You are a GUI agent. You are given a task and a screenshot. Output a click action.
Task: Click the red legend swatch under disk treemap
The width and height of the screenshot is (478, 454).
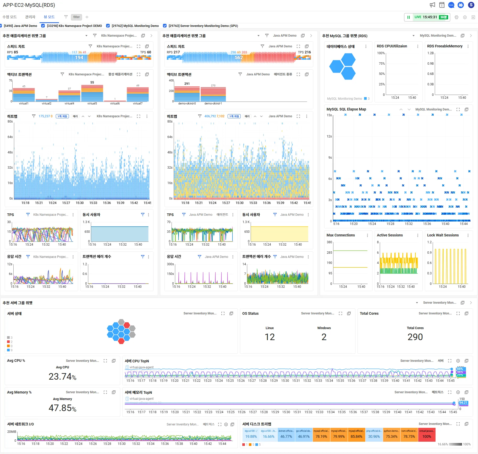244,445
